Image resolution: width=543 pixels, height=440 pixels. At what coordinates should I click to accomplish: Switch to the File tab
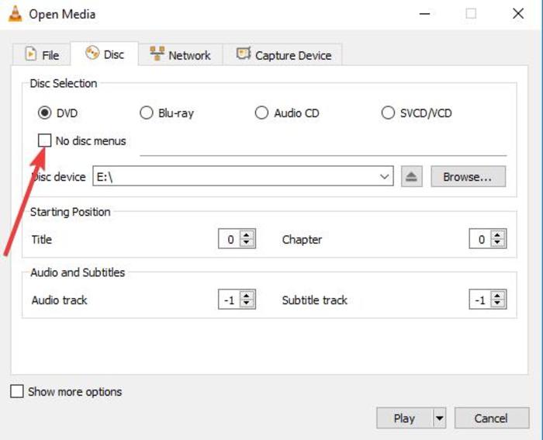[x=42, y=54]
